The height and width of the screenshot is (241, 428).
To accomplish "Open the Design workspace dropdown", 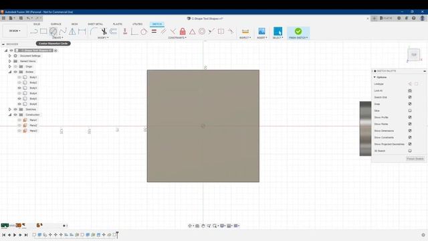I will 15,31.
